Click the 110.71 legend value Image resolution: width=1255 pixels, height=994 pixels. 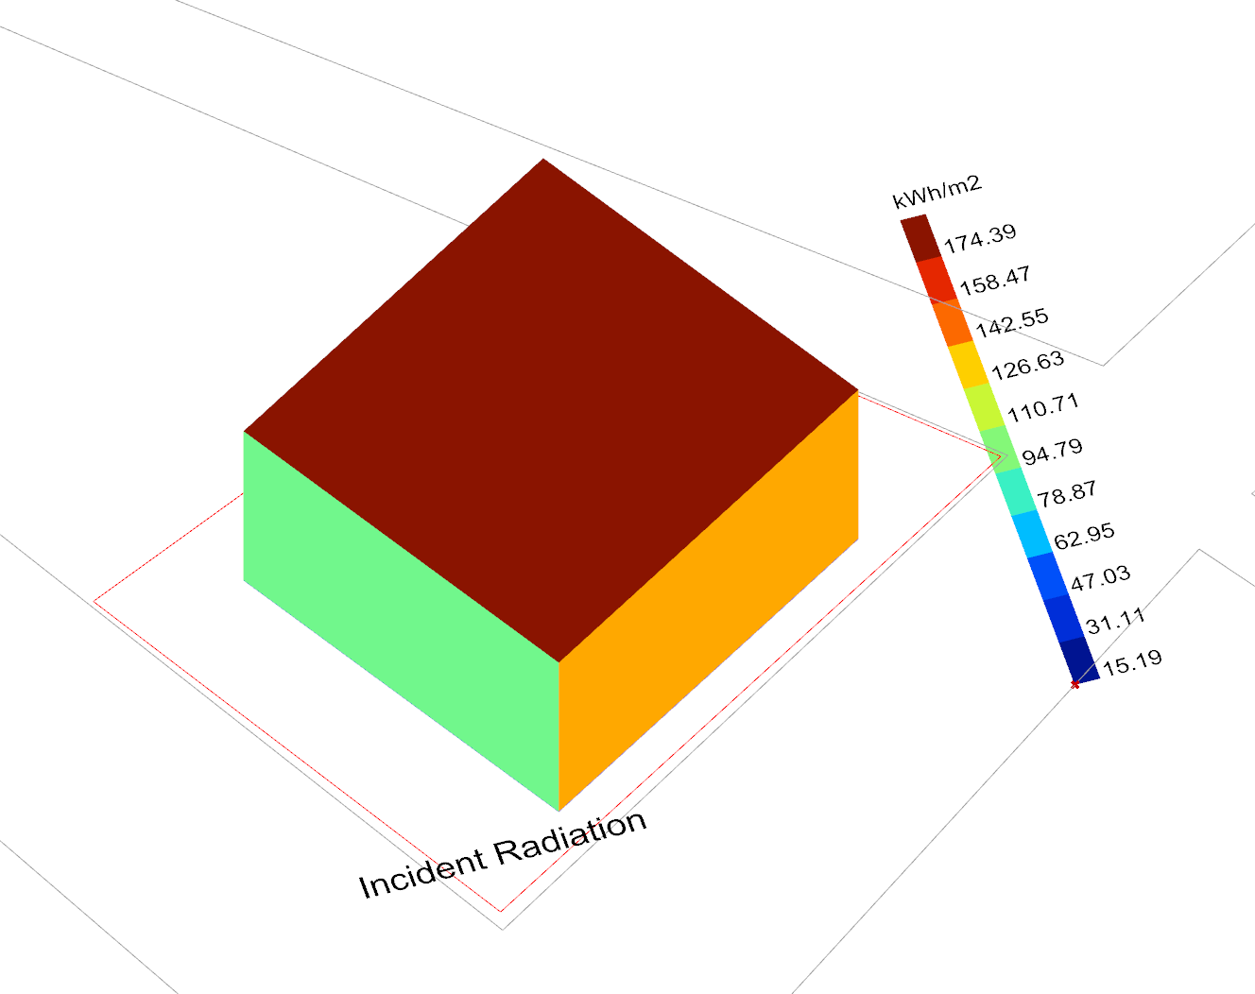point(1043,408)
